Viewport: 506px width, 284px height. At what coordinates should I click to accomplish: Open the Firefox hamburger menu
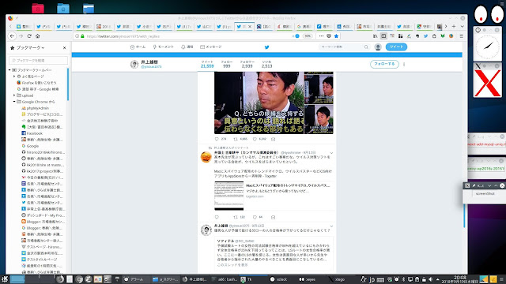(462, 36)
